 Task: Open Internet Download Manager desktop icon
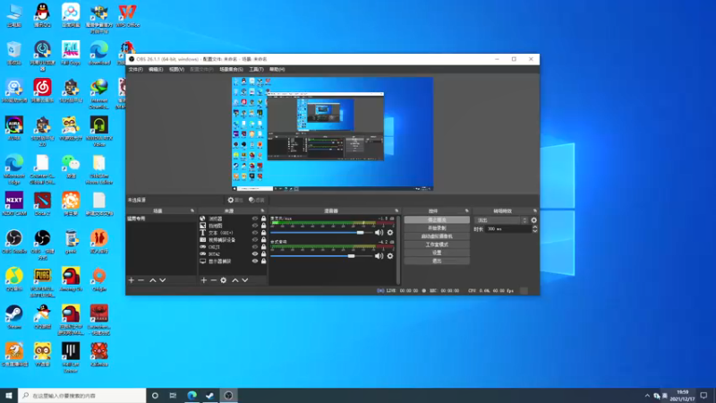point(99,94)
